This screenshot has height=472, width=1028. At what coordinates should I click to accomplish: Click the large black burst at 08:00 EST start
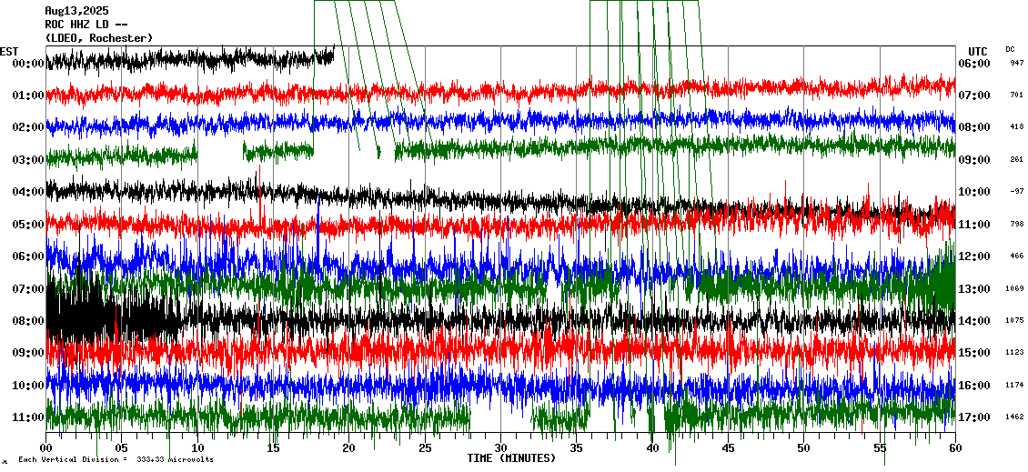[x=100, y=320]
